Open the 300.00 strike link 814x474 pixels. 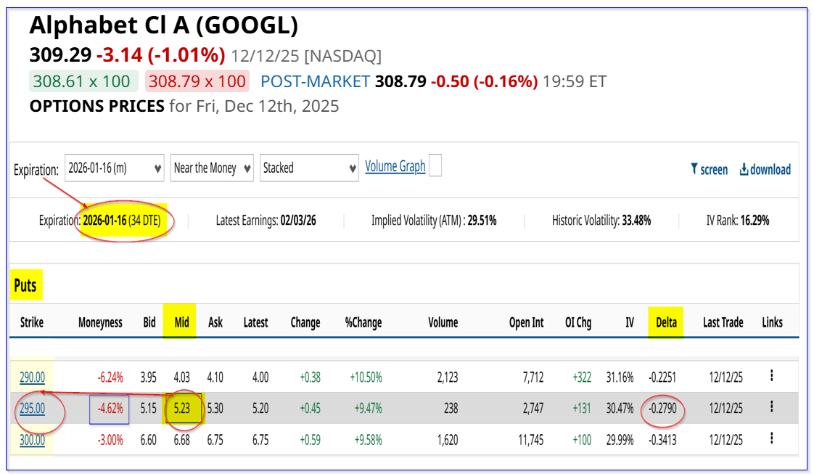[32, 439]
